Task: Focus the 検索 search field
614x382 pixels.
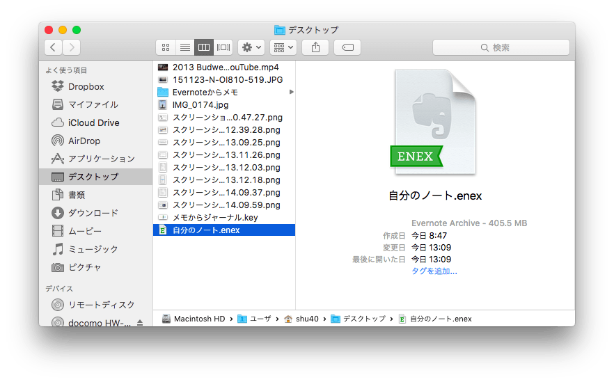Action: 501,47
